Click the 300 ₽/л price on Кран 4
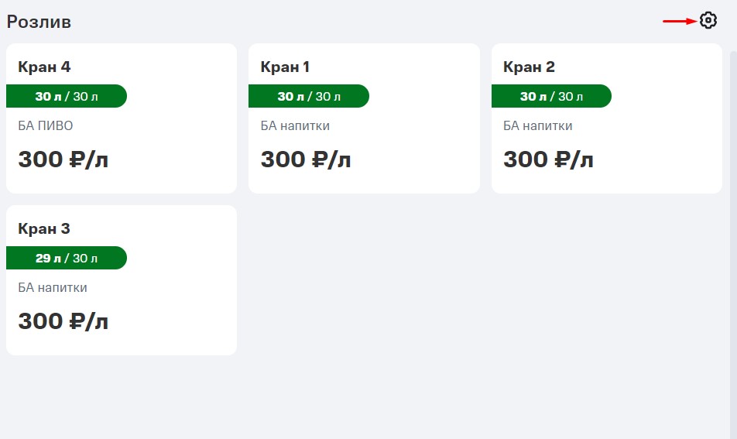Image resolution: width=737 pixels, height=439 pixels. tap(63, 159)
